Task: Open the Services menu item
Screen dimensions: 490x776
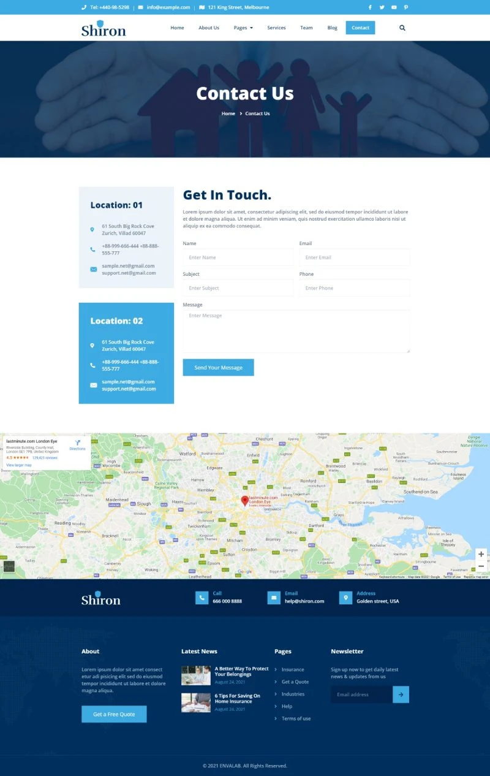Action: pyautogui.click(x=276, y=28)
